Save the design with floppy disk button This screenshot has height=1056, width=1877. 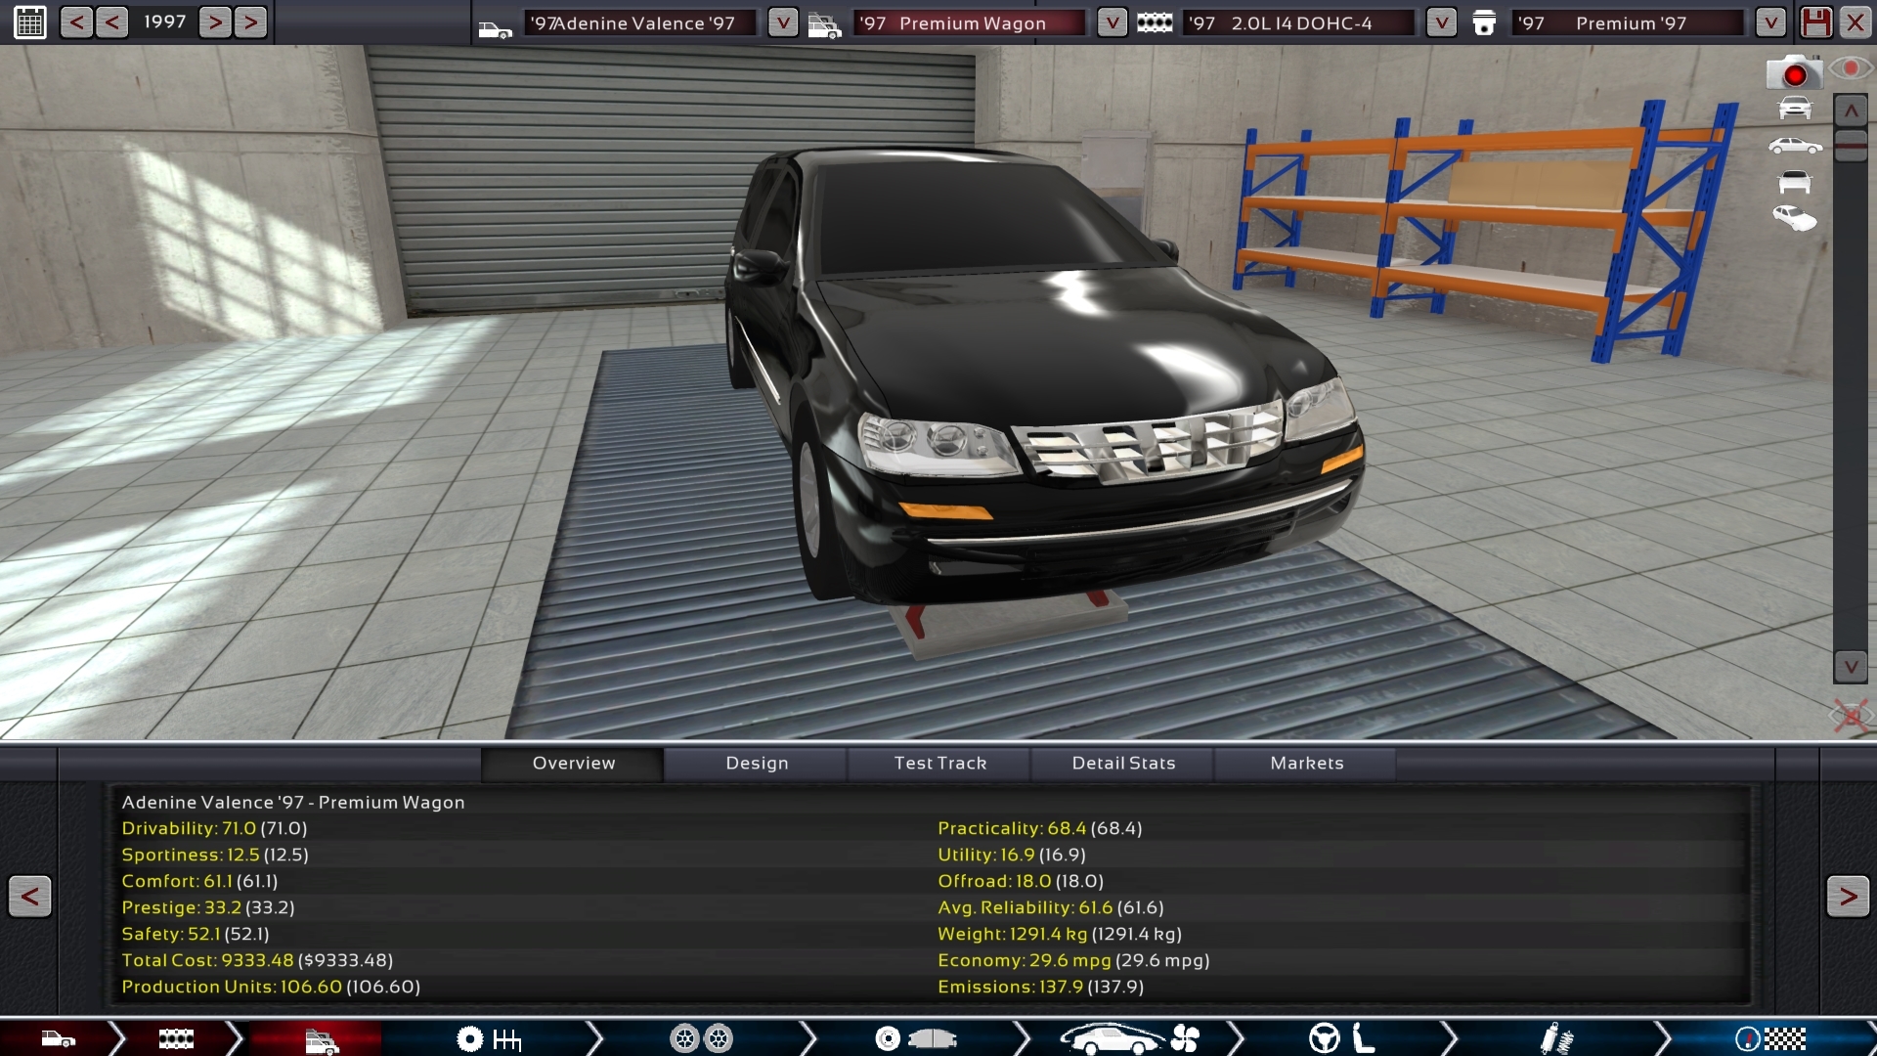coord(1815,22)
